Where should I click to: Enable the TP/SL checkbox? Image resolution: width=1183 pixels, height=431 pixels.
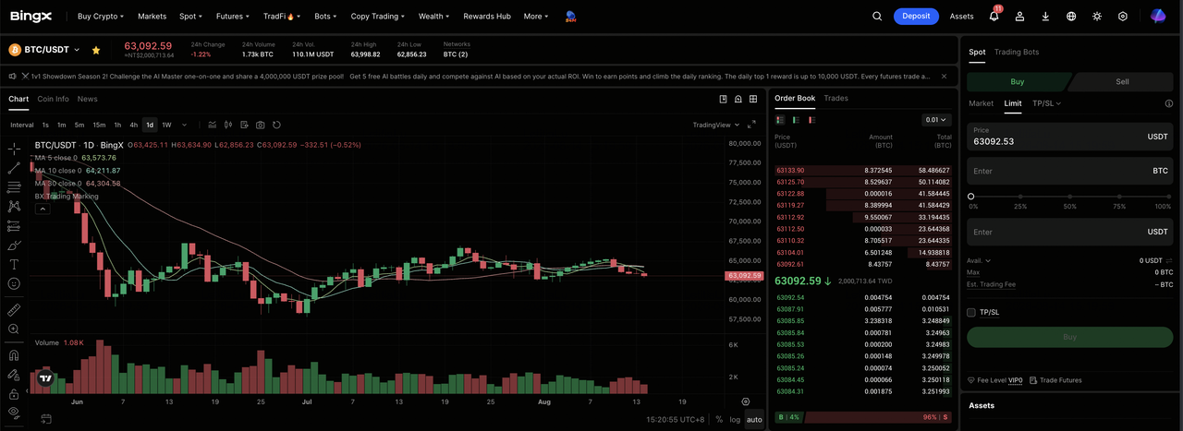click(971, 312)
